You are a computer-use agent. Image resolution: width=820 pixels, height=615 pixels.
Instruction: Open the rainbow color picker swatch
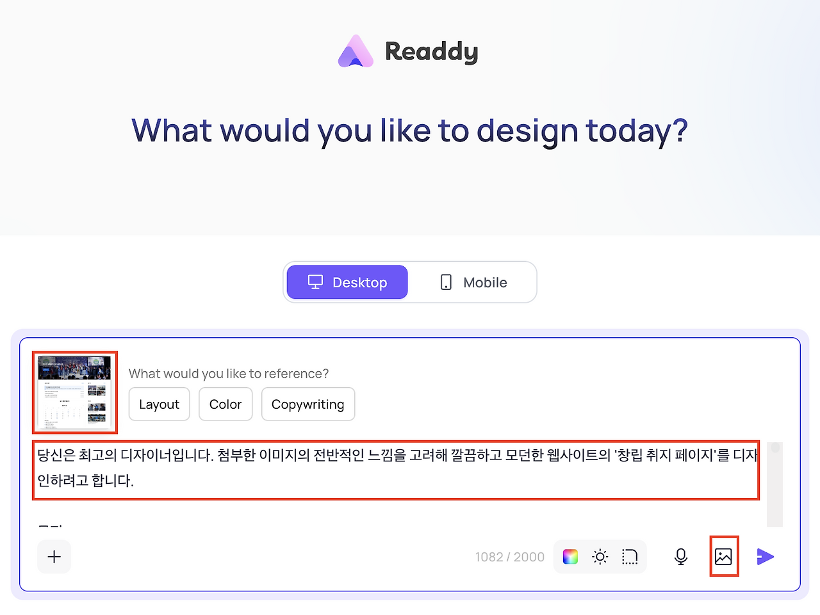click(x=570, y=557)
